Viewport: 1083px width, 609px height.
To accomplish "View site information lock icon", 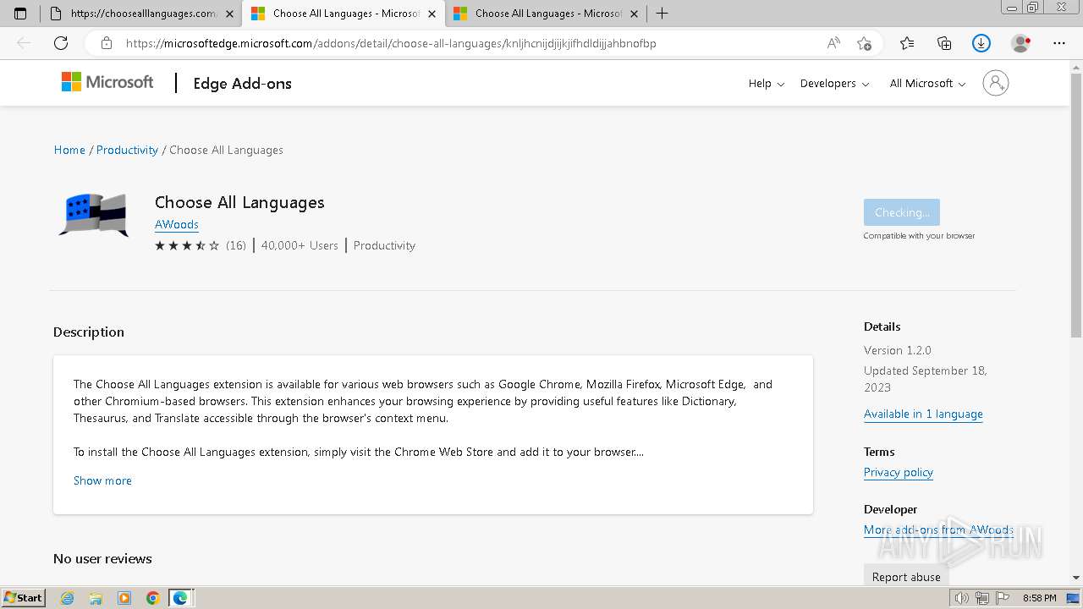I will [107, 43].
